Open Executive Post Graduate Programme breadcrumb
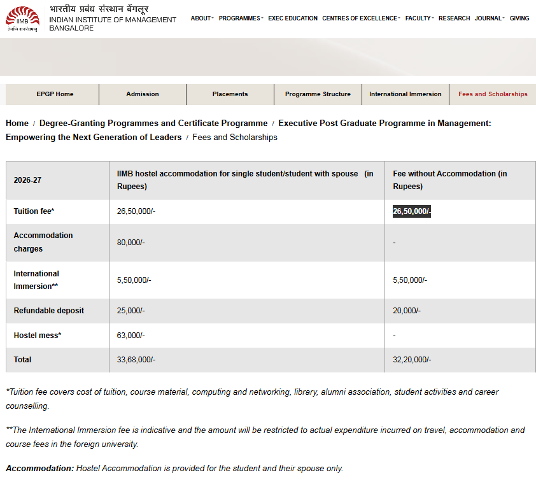 coord(248,131)
